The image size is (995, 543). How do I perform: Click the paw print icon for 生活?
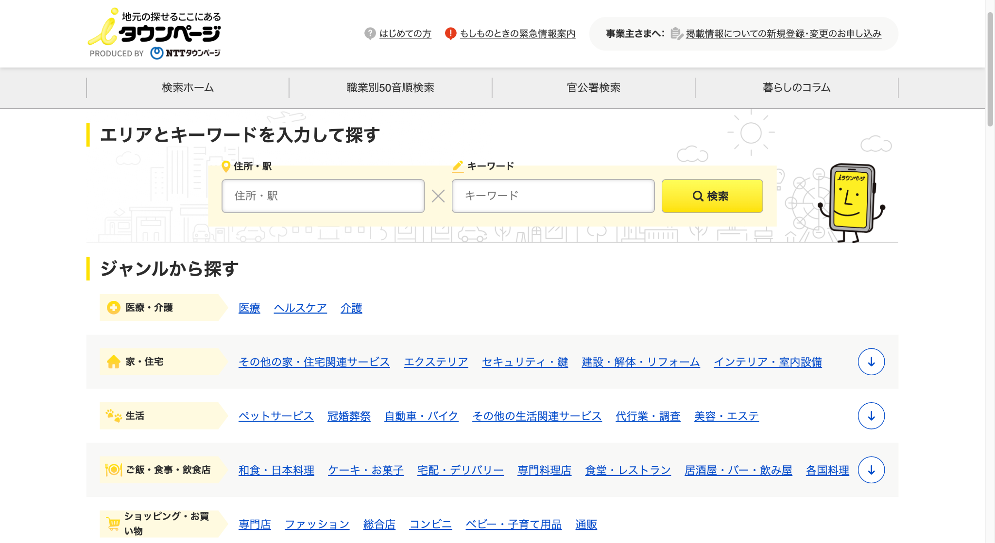[x=113, y=416]
